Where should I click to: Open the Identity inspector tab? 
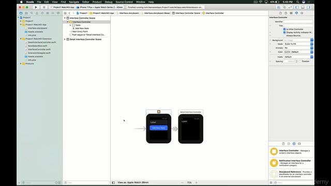[x=291, y=13]
